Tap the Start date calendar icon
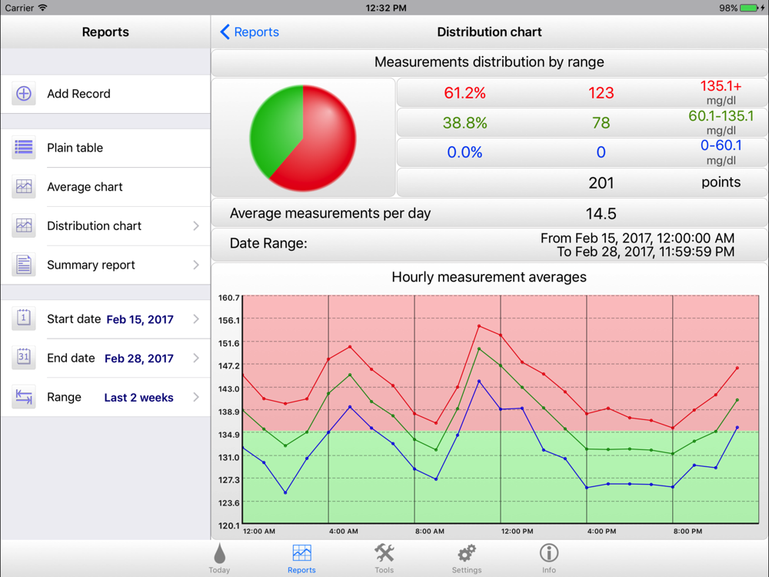 (24, 319)
